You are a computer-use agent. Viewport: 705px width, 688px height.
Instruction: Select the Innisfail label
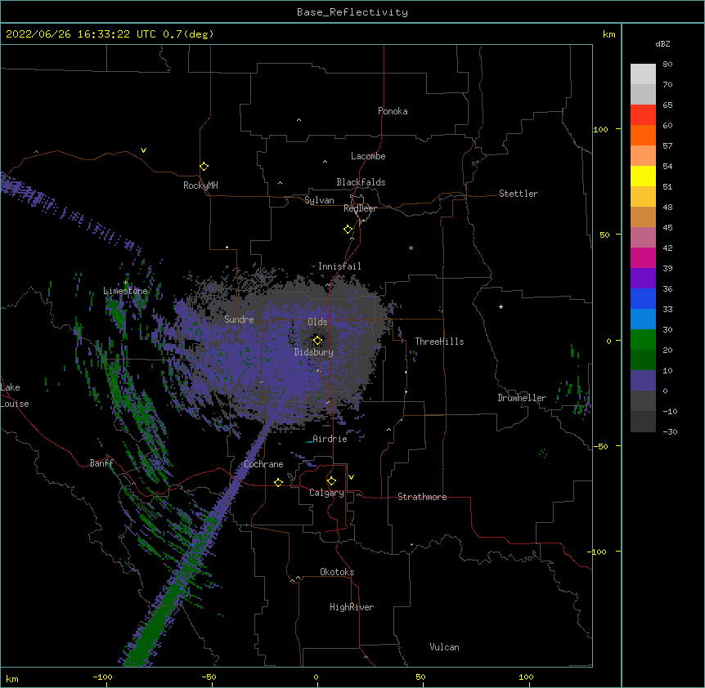[339, 266]
